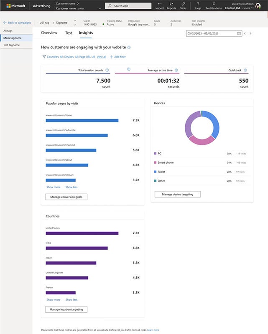Image resolution: width=268 pixels, height=334 pixels.
Task: Switch to the Test tab
Action: pyautogui.click(x=69, y=33)
